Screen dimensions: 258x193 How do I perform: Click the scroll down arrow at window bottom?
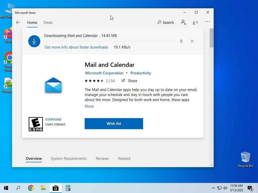point(211,165)
